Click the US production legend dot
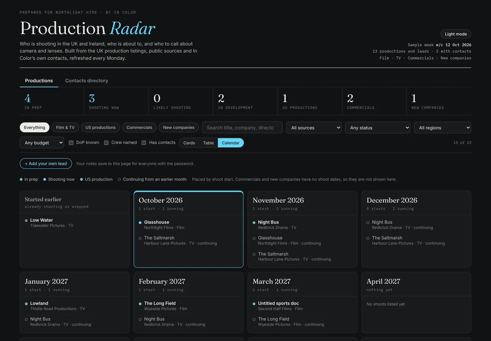The image size is (491, 341). click(x=81, y=180)
